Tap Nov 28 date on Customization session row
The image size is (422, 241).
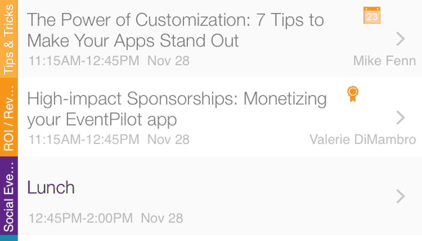tap(168, 61)
